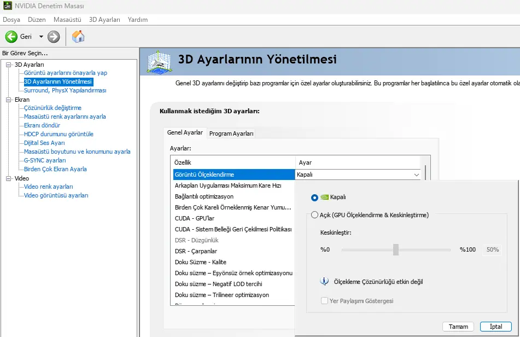Screen dimensions: 520x337
Task: Collapse the Video tree node
Action: 8,178
